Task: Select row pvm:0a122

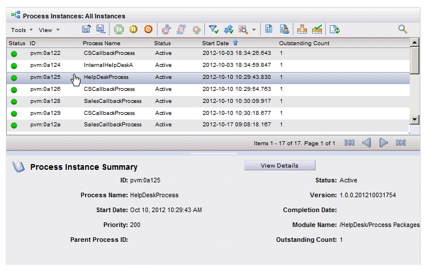Action: (208, 53)
